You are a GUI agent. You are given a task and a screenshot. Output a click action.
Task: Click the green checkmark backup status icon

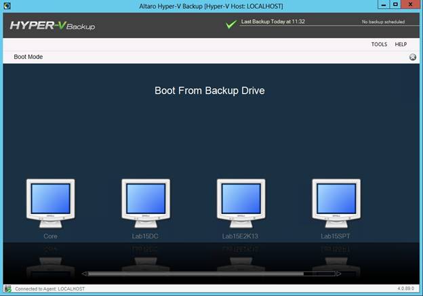(x=231, y=24)
